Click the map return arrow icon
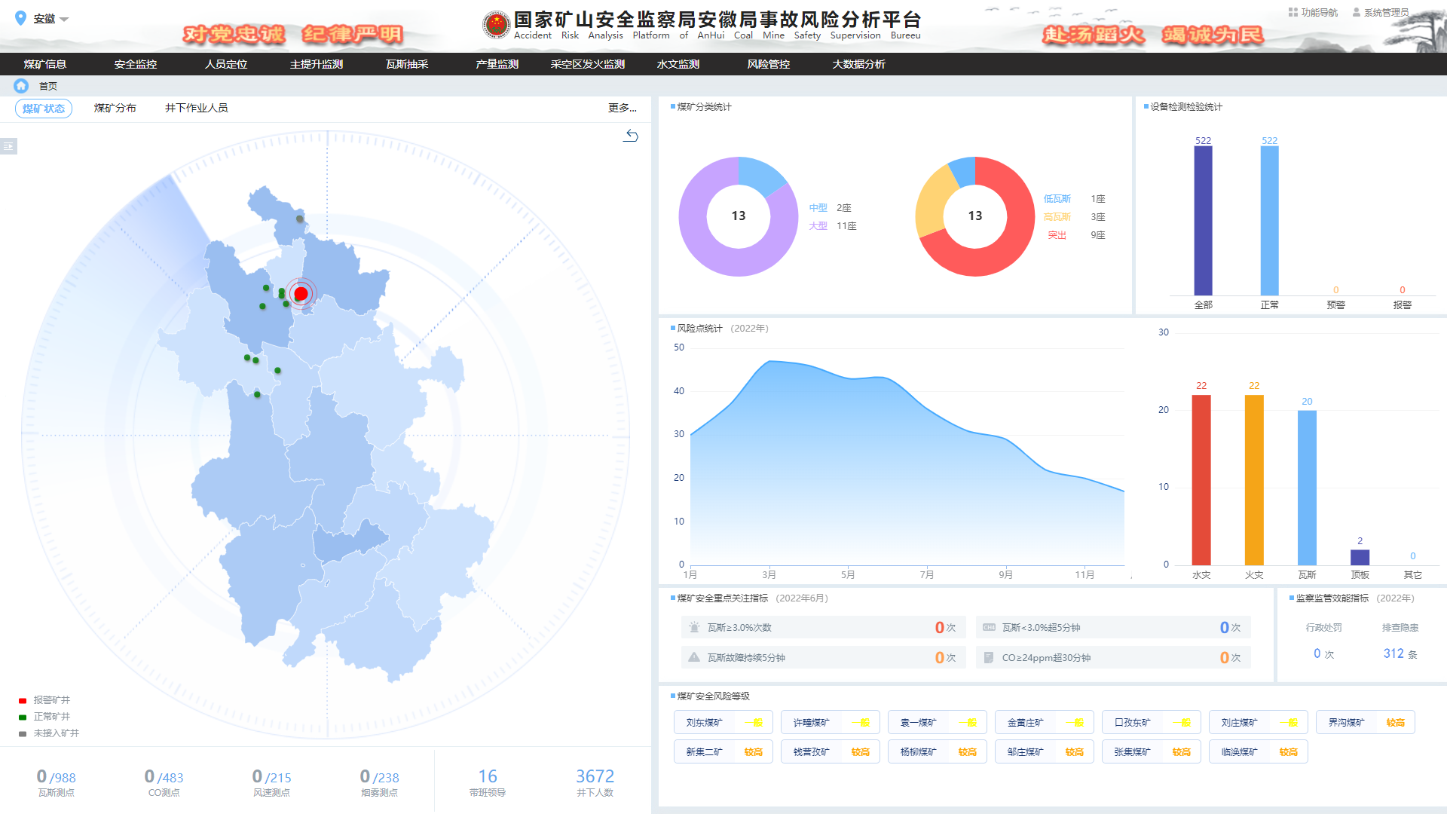This screenshot has height=814, width=1447. [x=631, y=136]
